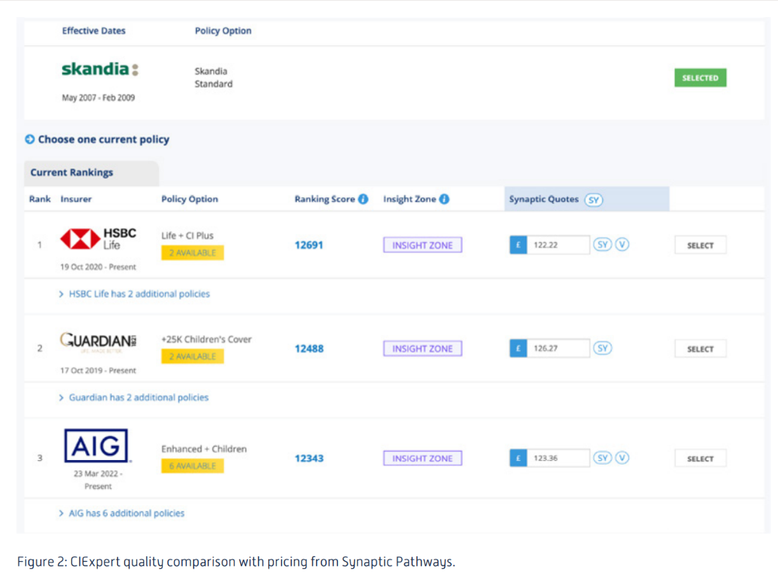Click the 126.27 quote input field
Viewport: 778px width, 578px height.
558,348
